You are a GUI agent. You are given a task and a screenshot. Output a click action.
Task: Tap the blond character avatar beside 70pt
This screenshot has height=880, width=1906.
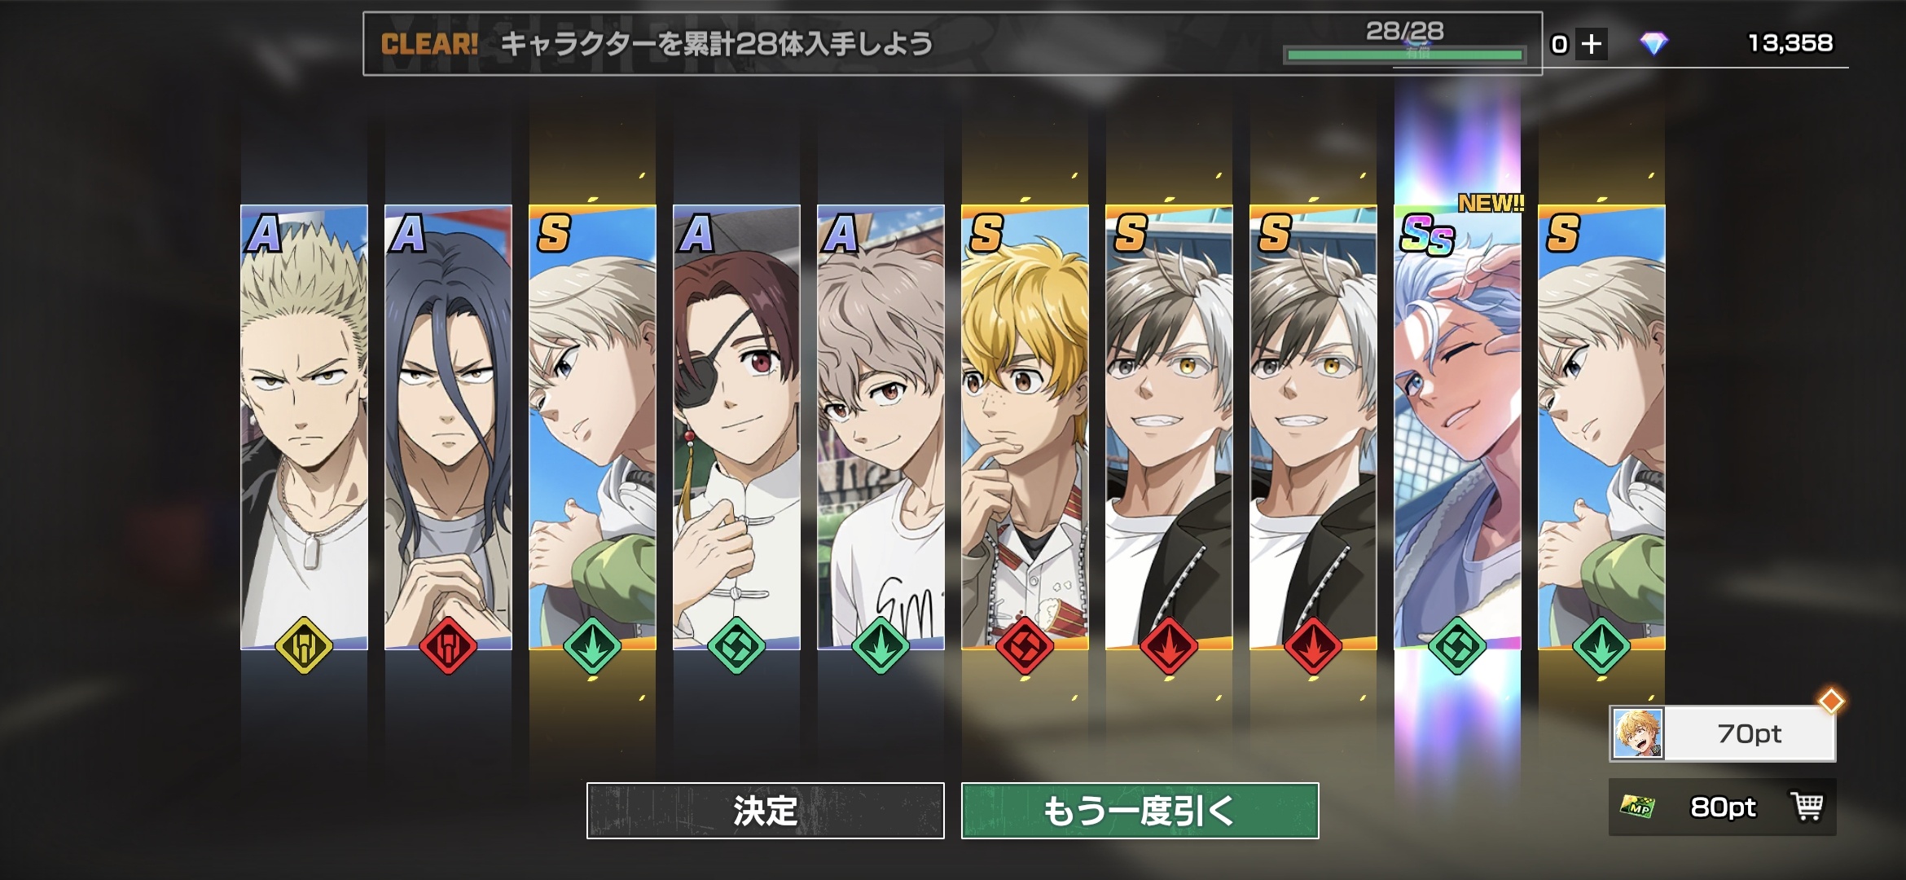click(1637, 733)
